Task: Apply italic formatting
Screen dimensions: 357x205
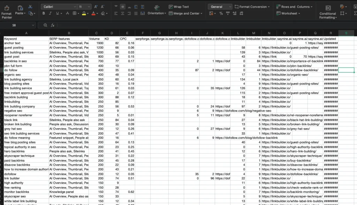Action: point(50,13)
